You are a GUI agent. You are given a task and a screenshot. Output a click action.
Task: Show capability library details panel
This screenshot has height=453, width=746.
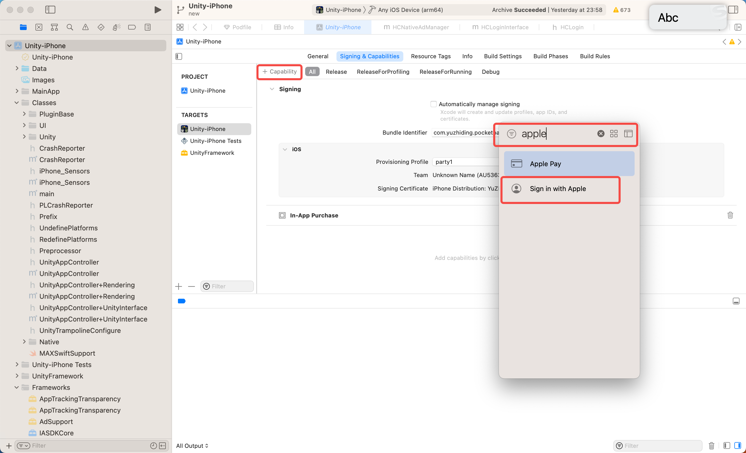click(x=628, y=134)
